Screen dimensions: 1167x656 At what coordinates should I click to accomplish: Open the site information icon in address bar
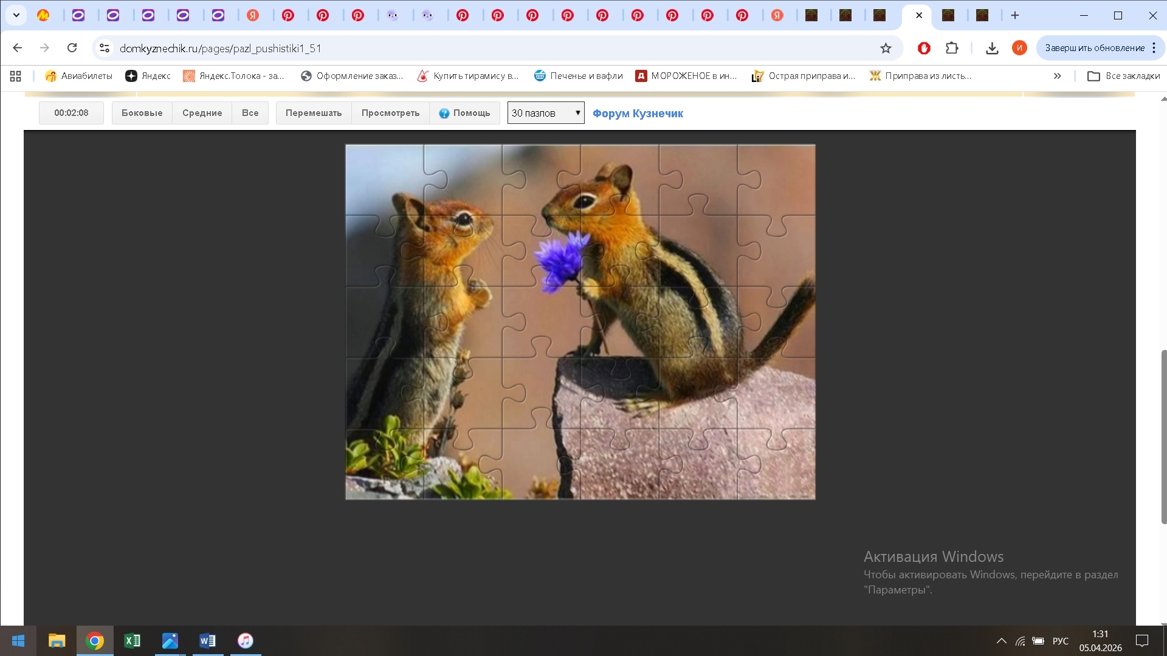[105, 48]
